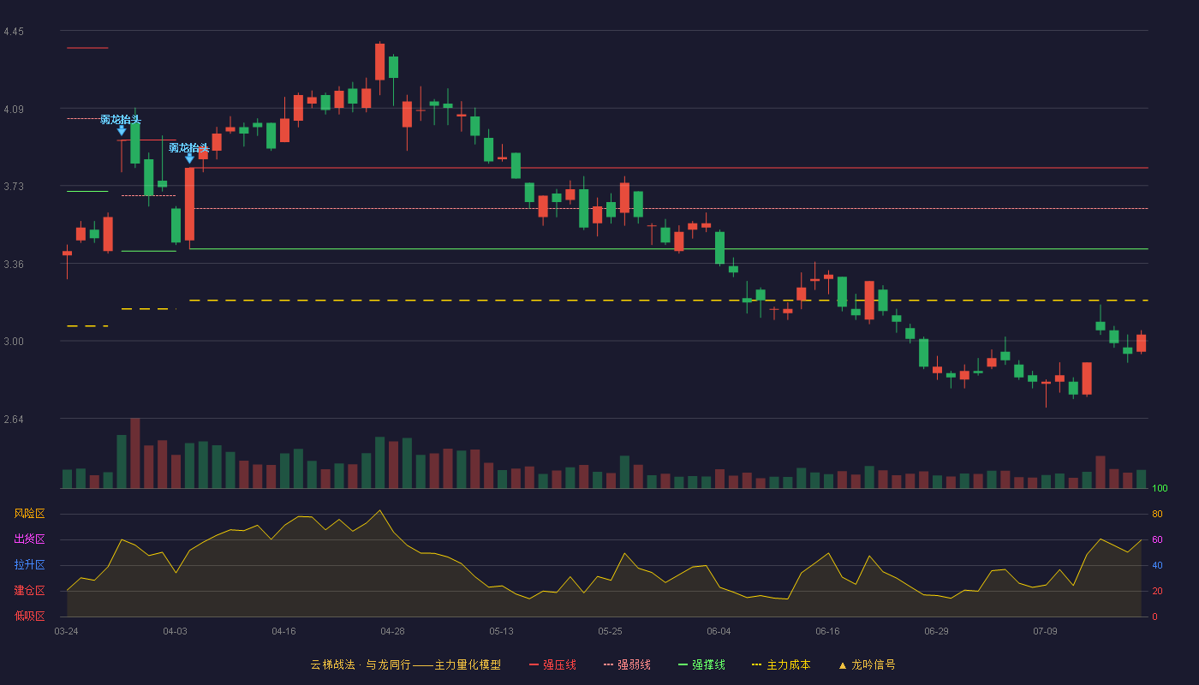This screenshot has height=685, width=1199.
Task: Click the 3.36 price axis label
Action: coord(14,265)
